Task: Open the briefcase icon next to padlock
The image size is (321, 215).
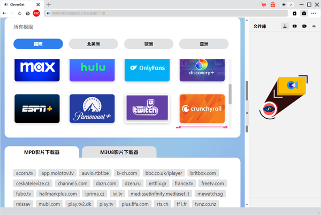Action: 304,13
